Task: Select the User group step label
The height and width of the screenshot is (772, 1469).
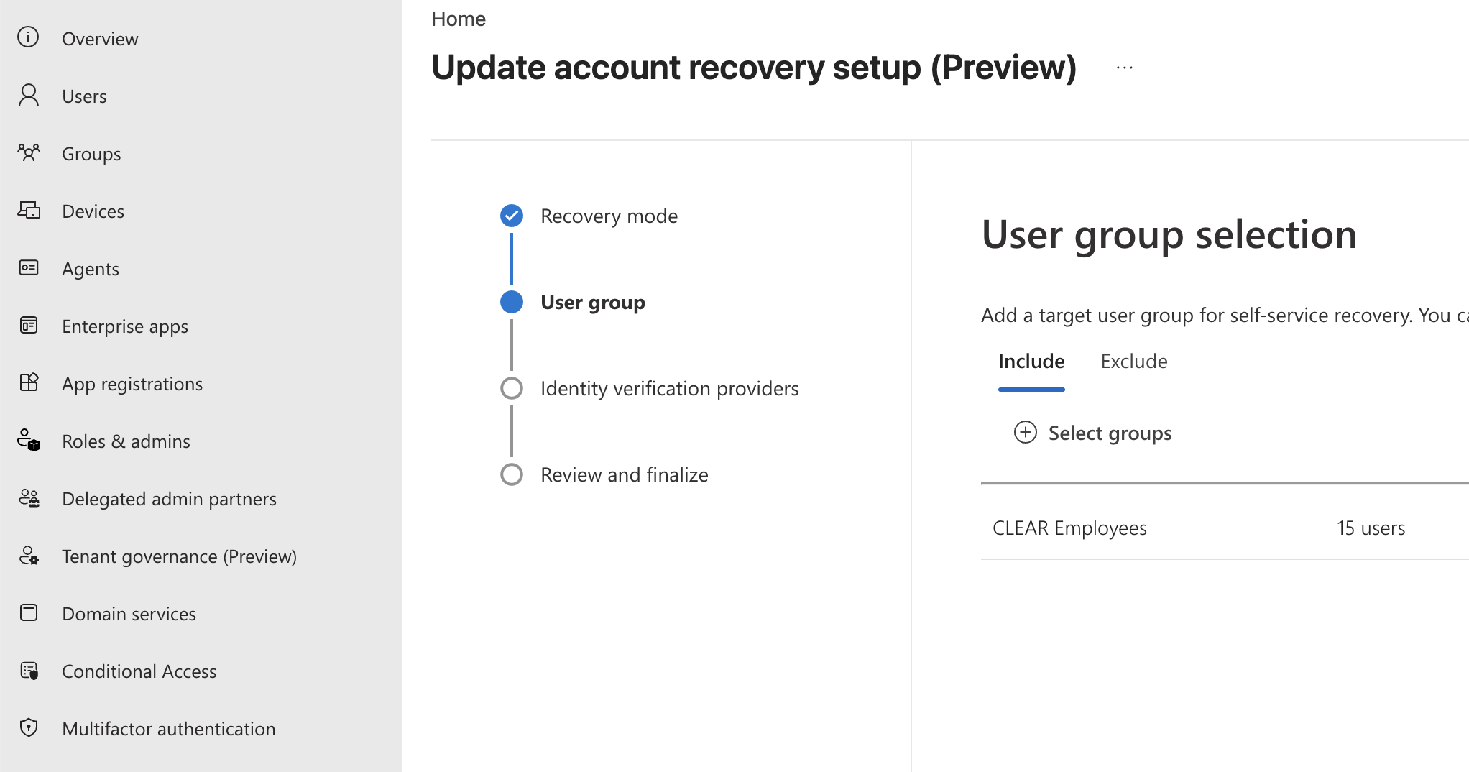Action: [x=593, y=302]
